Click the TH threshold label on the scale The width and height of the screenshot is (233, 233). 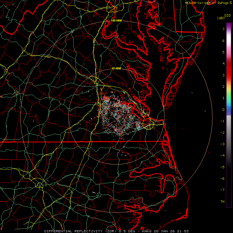222,202
